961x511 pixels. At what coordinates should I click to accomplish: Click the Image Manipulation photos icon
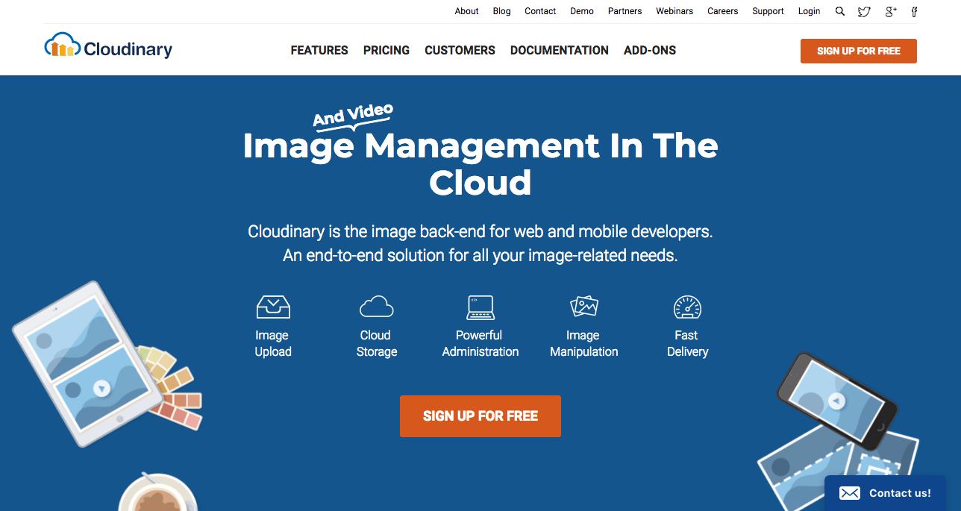tap(583, 307)
